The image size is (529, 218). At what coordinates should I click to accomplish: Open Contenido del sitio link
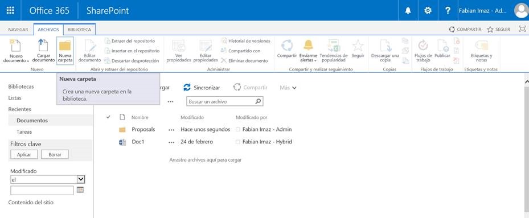(x=31, y=203)
